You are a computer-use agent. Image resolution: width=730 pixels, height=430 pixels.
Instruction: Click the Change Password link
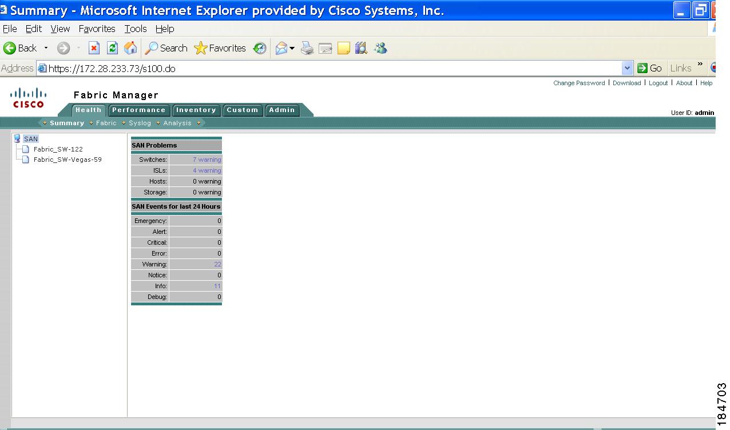click(x=579, y=83)
